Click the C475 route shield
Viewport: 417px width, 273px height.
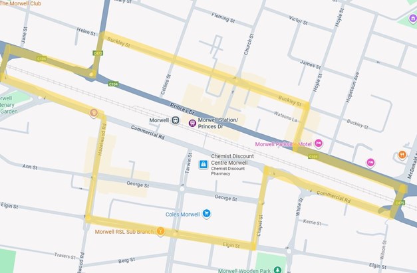point(400,203)
